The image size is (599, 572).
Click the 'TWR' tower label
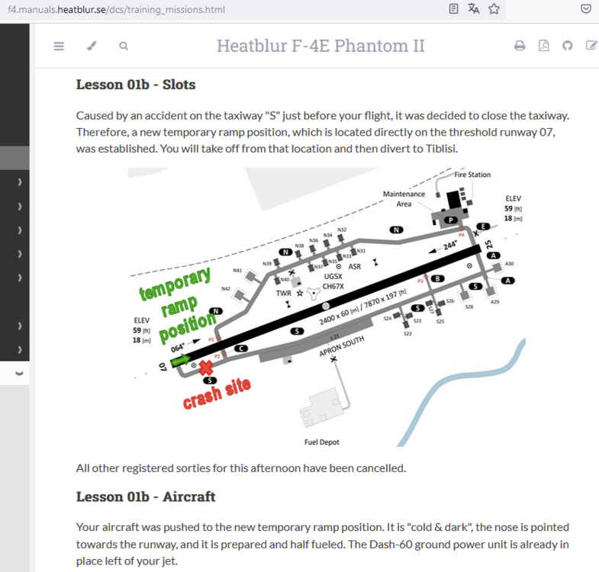coord(283,294)
